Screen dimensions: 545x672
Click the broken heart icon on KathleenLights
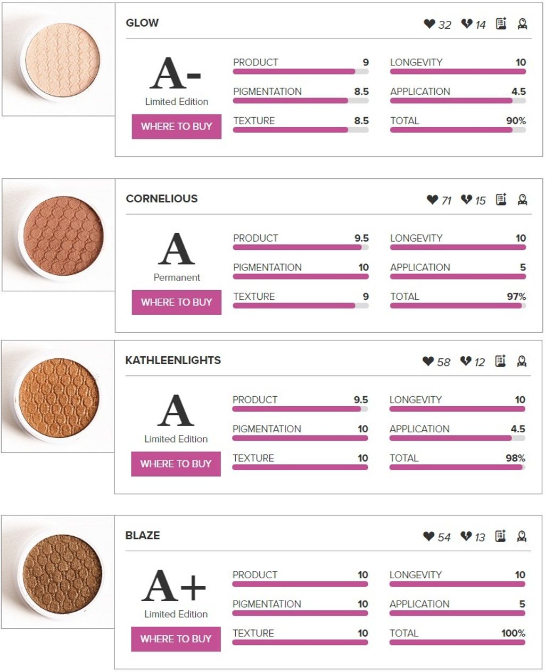point(466,361)
